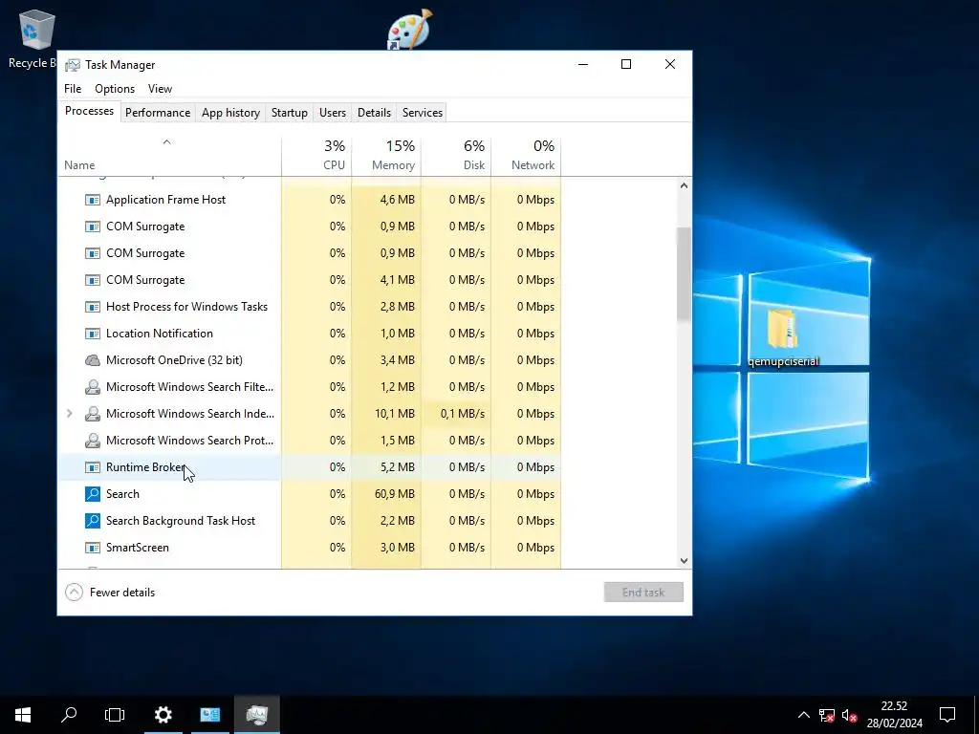Click the End task button
Screen dimensions: 979x734
click(x=643, y=593)
